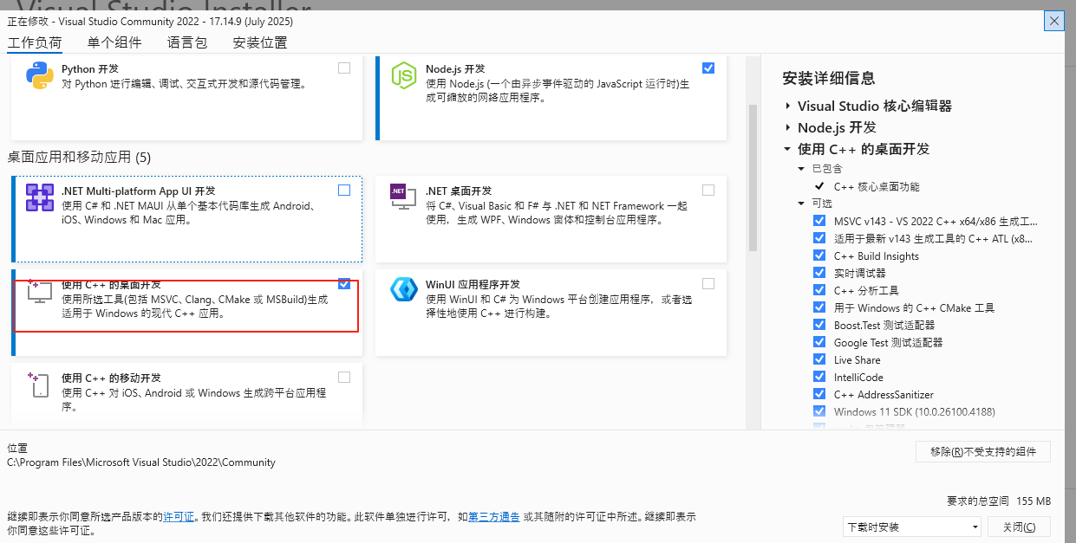Screen dimensions: 1076x543
Task: Click the 使用 C++ 的移动开发 device icon
Action: tap(40, 385)
